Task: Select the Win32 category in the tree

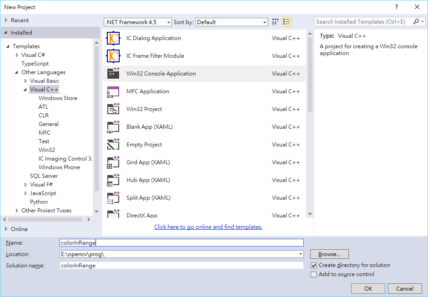Action: pyautogui.click(x=47, y=150)
